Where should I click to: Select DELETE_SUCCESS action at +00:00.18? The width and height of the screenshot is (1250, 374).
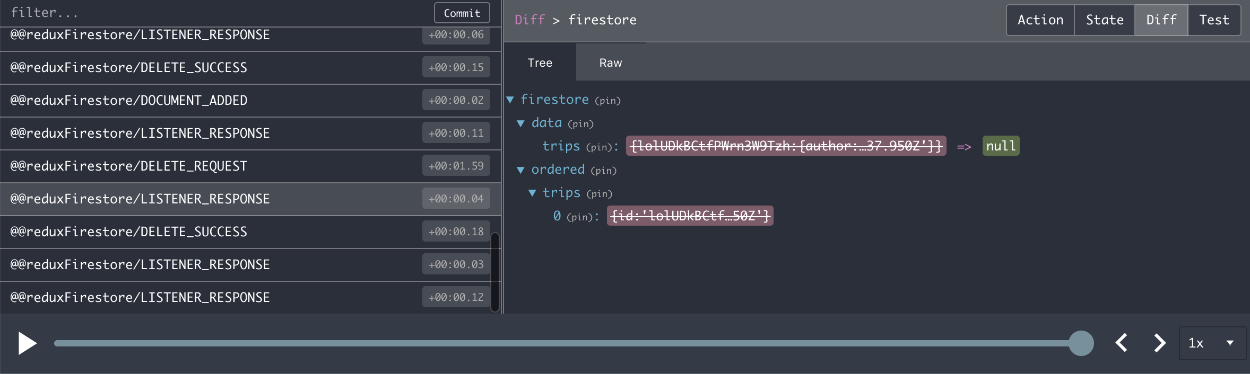point(250,232)
